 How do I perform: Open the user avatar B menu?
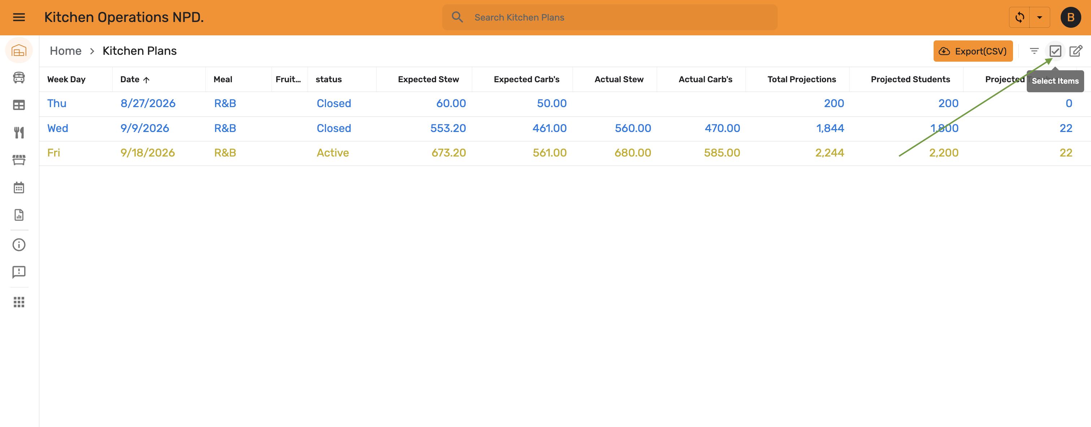[x=1070, y=17]
